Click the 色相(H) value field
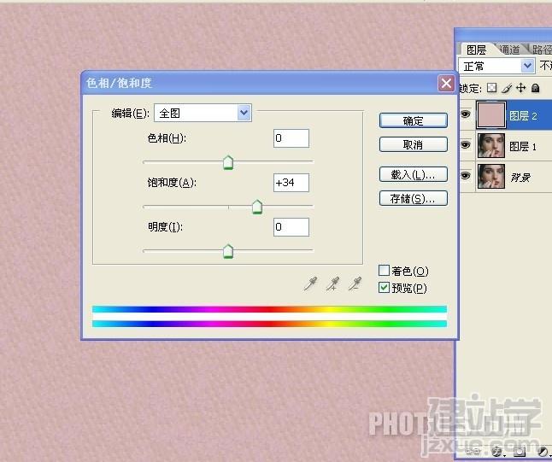This screenshot has height=462, width=552. [291, 138]
